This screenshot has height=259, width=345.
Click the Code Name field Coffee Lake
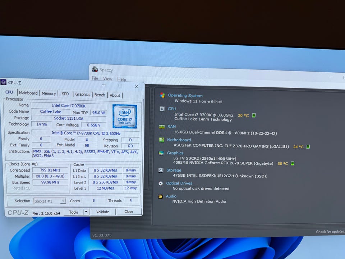51,112
